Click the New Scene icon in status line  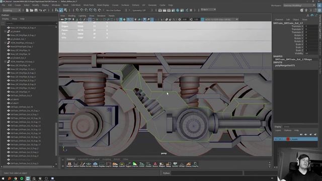point(27,10)
